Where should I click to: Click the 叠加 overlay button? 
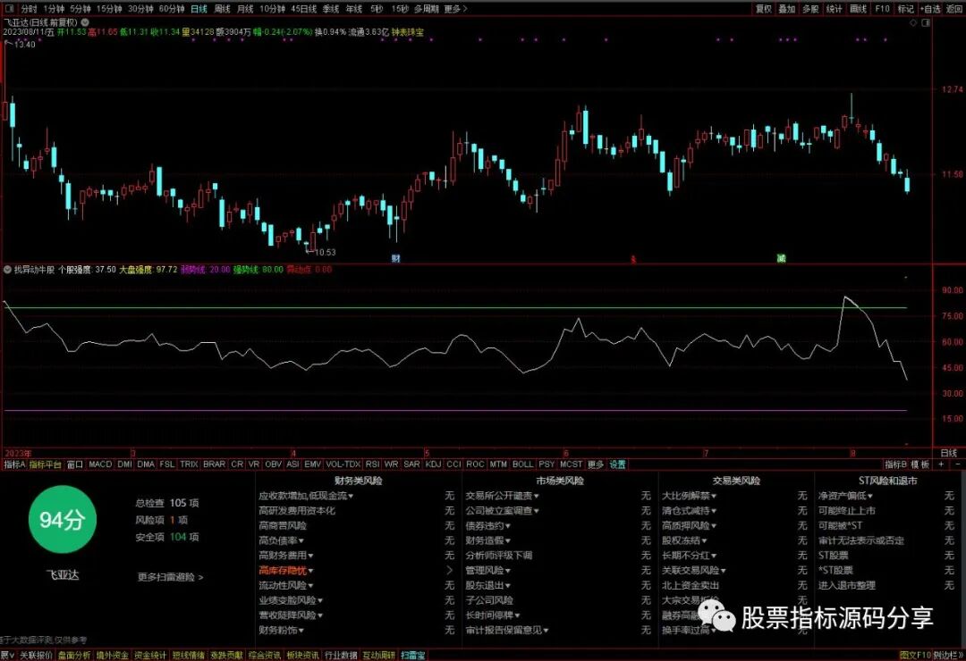[x=787, y=9]
